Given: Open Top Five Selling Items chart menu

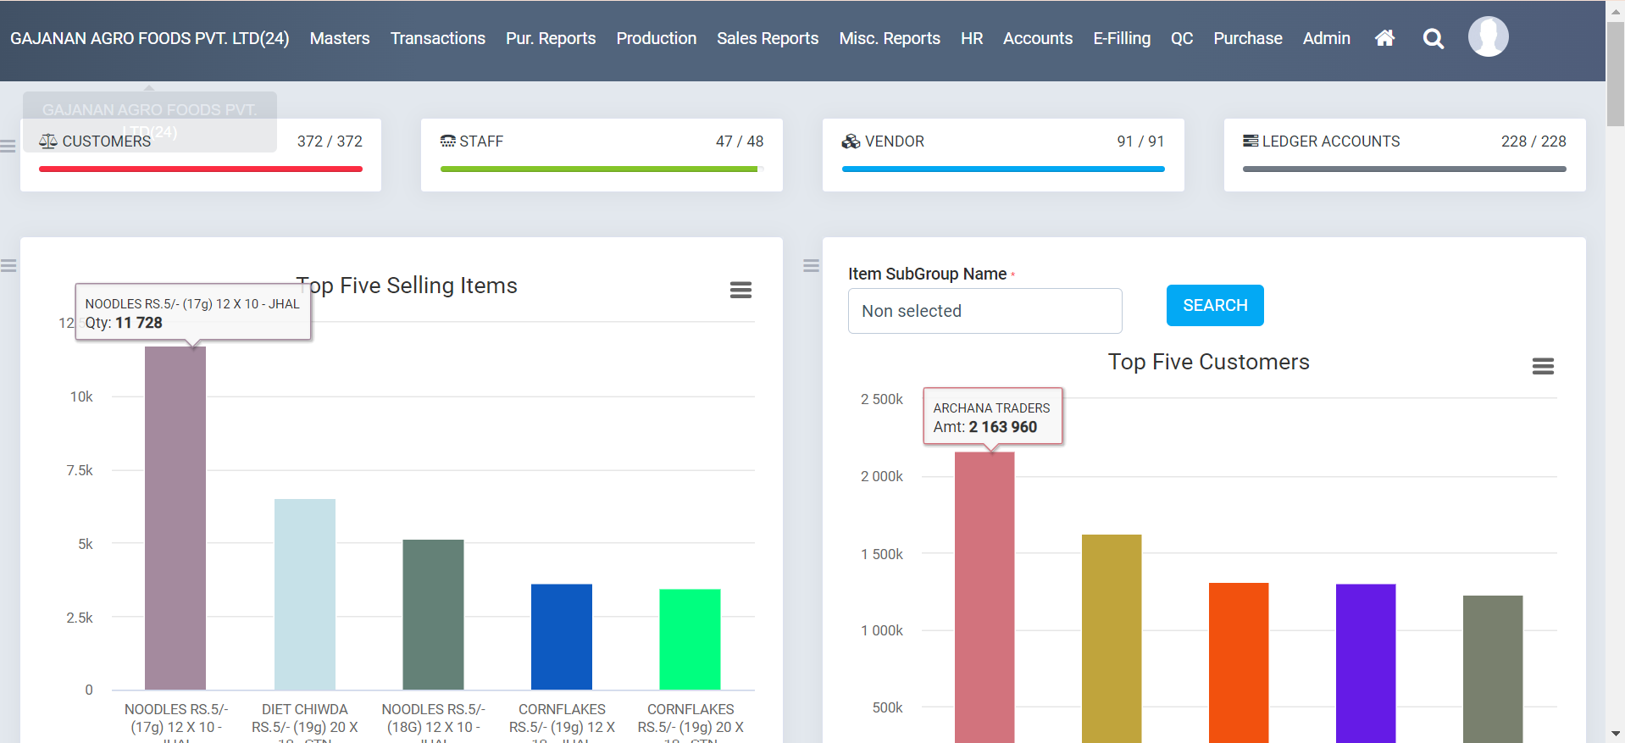Looking at the screenshot, I should coord(740,291).
